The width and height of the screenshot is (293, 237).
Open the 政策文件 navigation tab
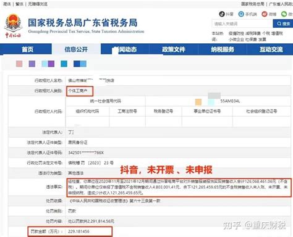pyautogui.click(x=174, y=49)
